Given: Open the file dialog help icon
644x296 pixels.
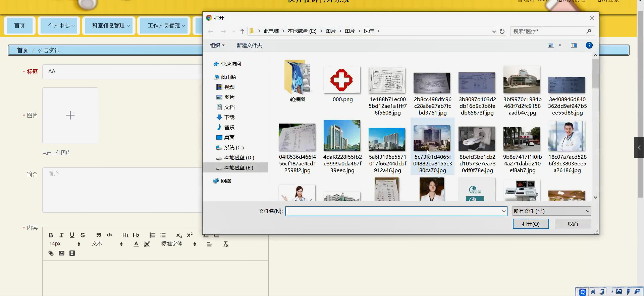Looking at the screenshot, I should tap(589, 45).
